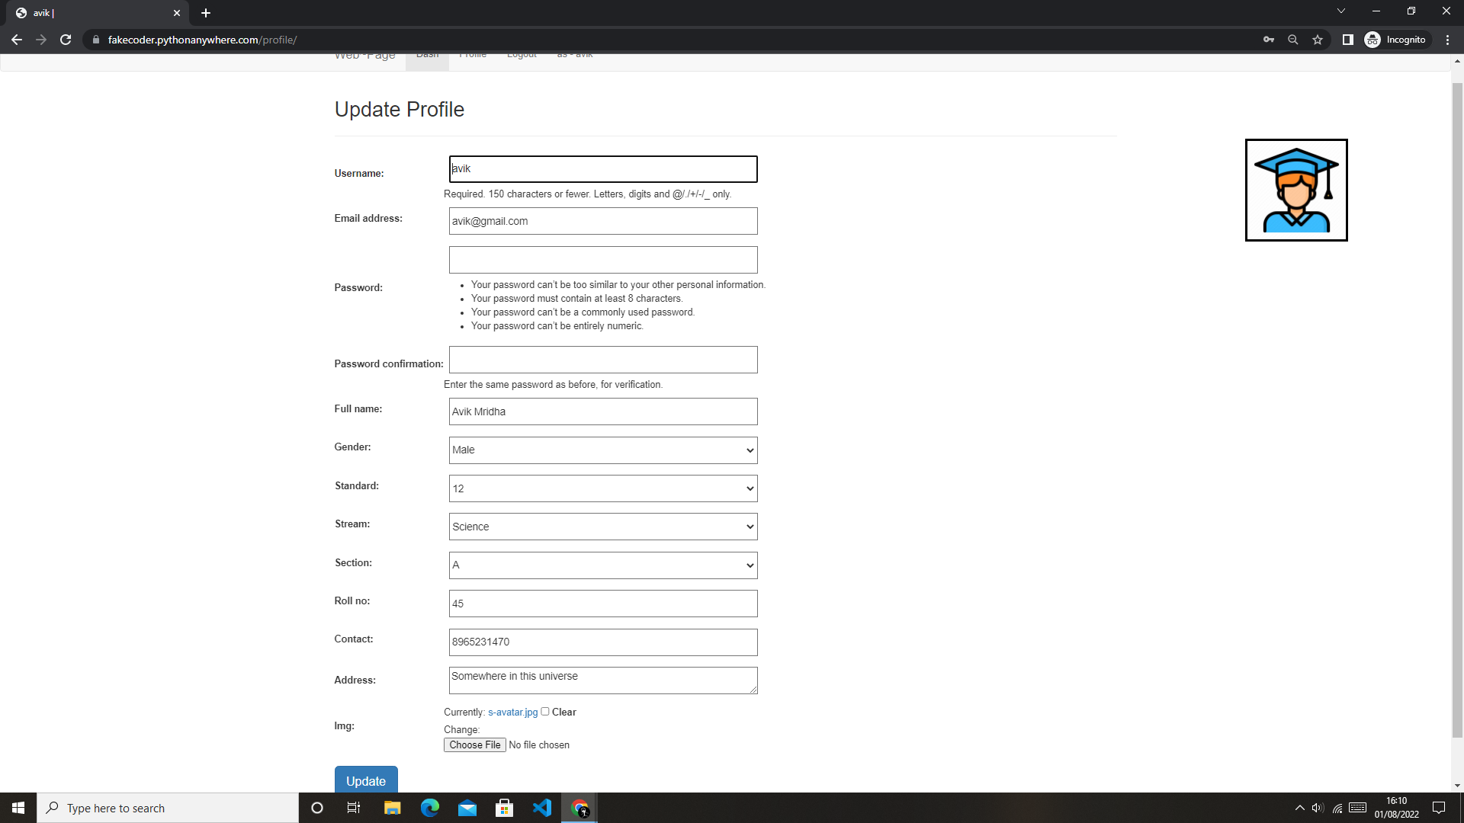This screenshot has height=823, width=1464.
Task: Select Logout from the navigation bar
Action: coord(522,55)
